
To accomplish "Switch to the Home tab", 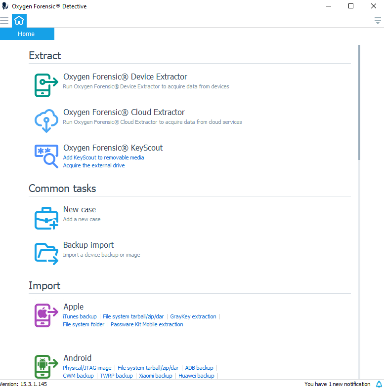I will click(27, 34).
